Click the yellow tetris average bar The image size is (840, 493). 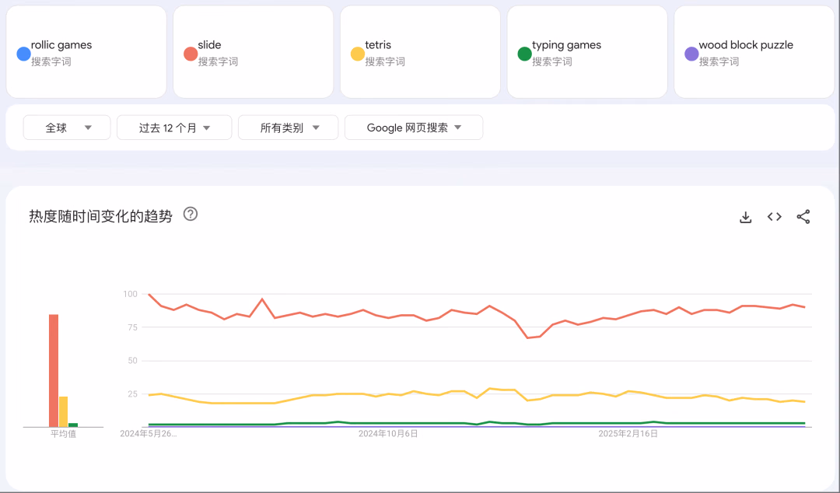[x=63, y=411]
